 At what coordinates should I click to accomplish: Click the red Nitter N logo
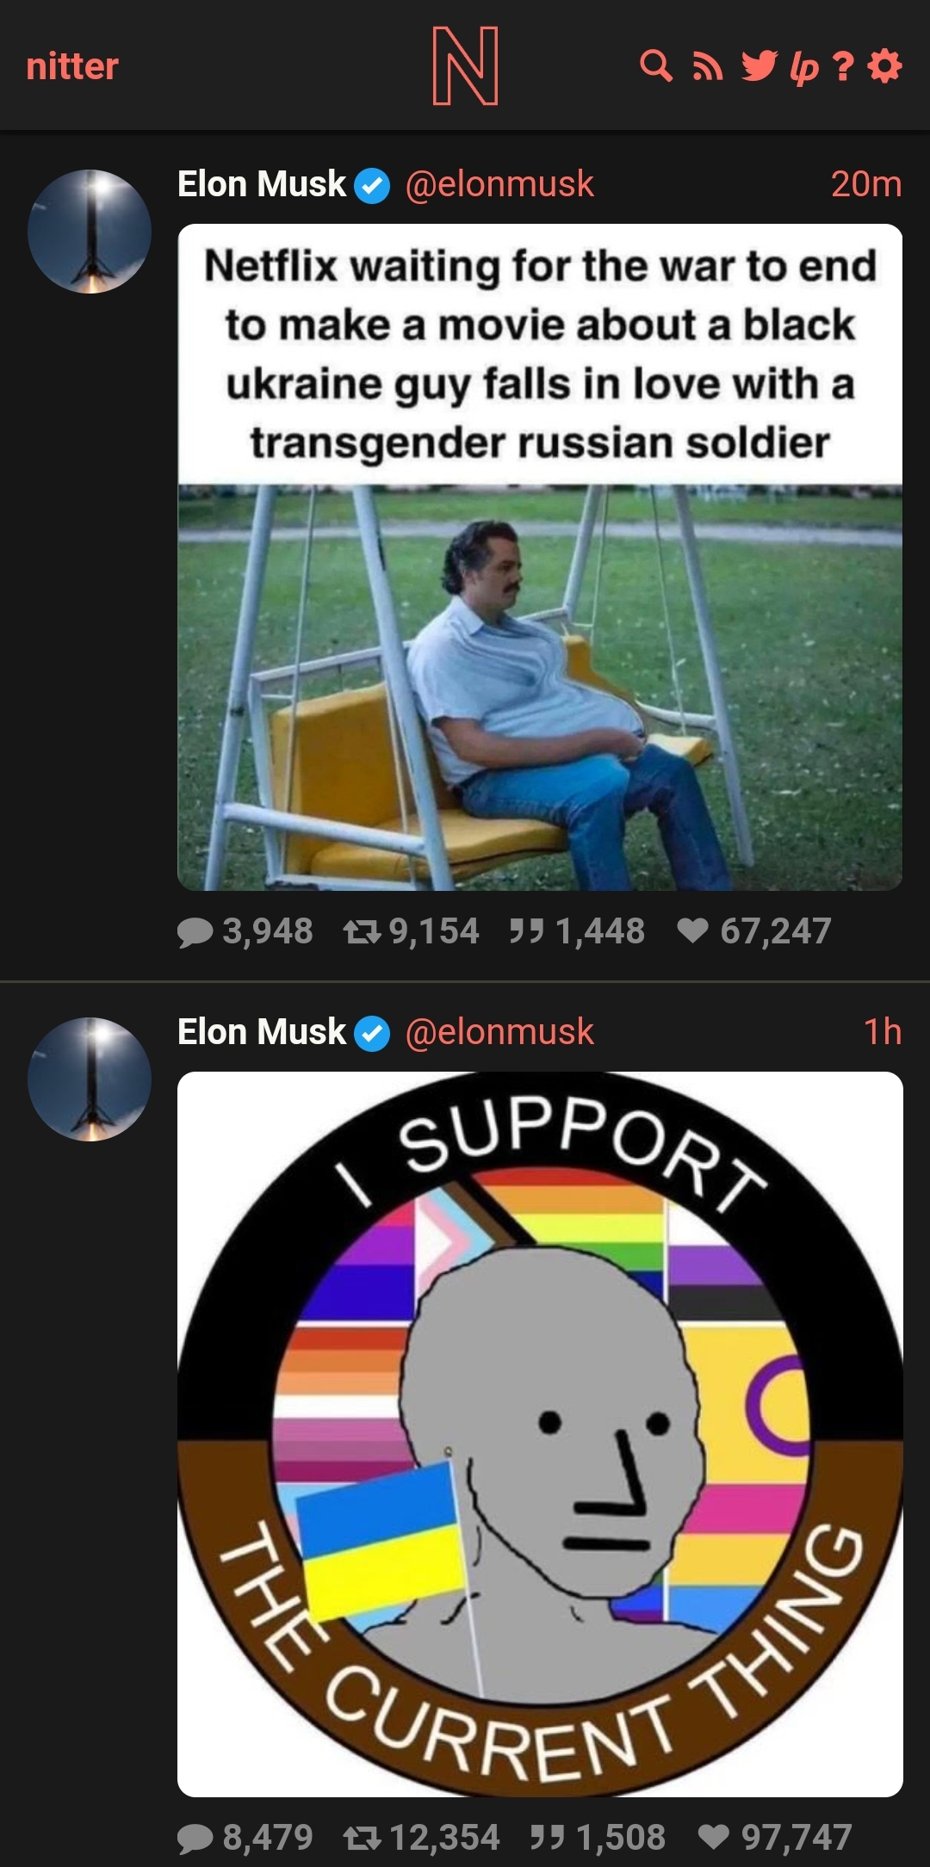coord(465,65)
